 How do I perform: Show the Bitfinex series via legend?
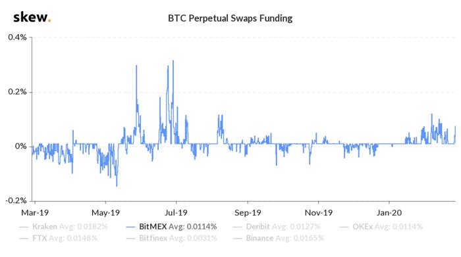coord(171,238)
